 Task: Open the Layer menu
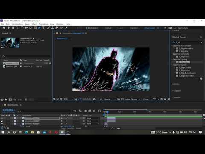pyautogui.click(x=27, y=24)
